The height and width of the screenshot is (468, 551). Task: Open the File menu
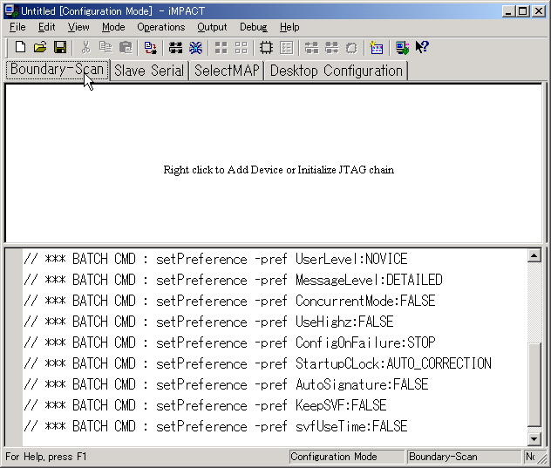tap(17, 27)
